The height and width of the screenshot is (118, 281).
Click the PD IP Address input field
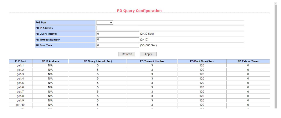point(118,28)
